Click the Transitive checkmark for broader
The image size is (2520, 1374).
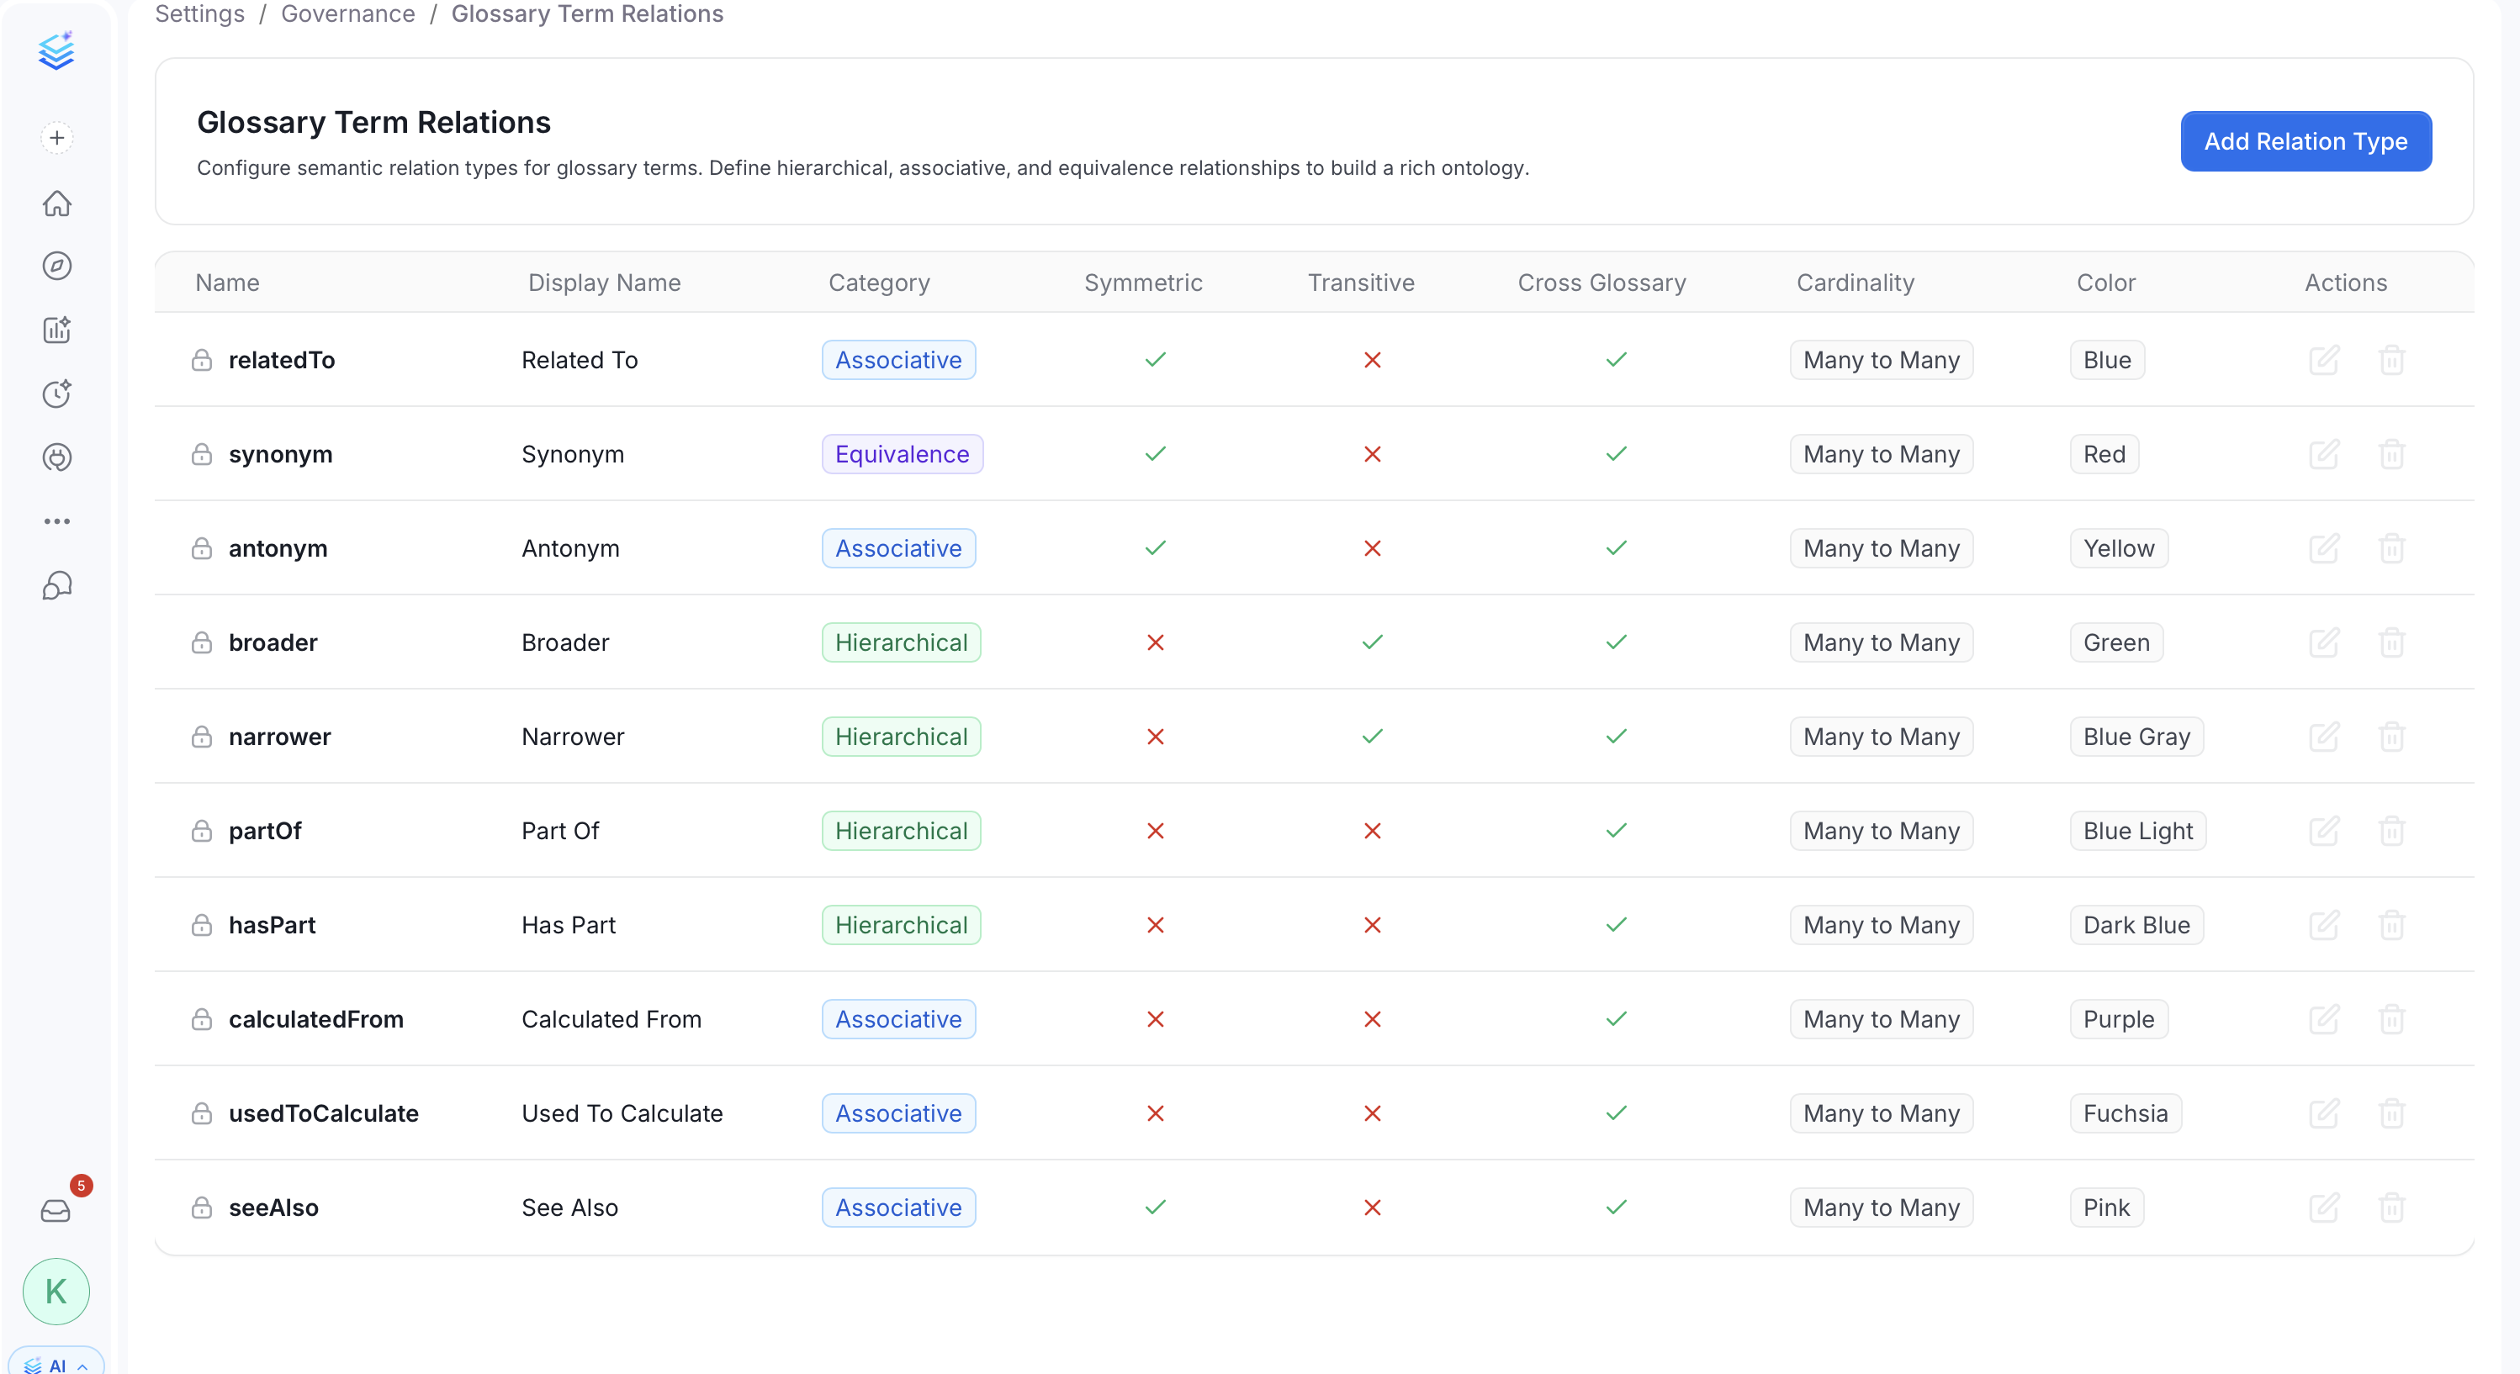(1373, 642)
